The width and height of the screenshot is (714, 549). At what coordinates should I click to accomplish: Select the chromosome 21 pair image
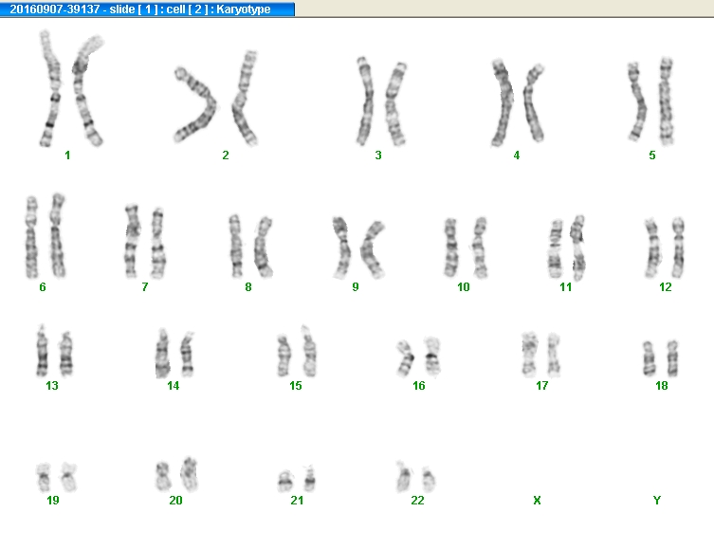(297, 479)
